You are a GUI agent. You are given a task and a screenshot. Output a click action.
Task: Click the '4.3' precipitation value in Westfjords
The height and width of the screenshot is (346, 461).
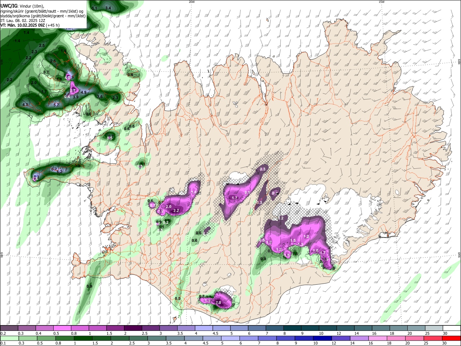[25, 105]
